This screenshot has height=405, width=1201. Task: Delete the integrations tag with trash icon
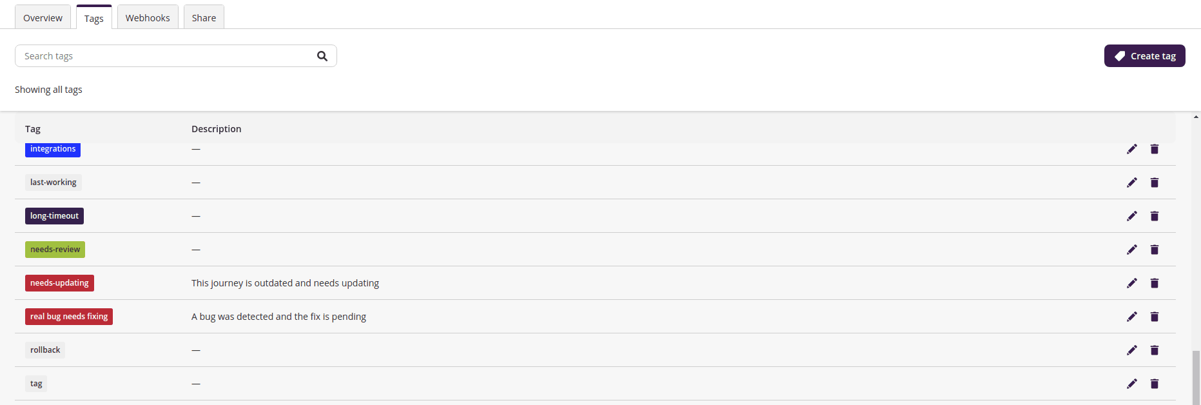point(1155,149)
